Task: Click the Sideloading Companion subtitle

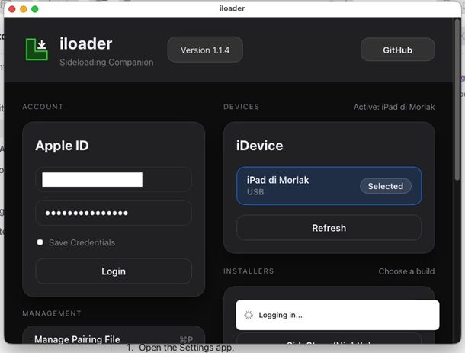Action: tap(107, 62)
